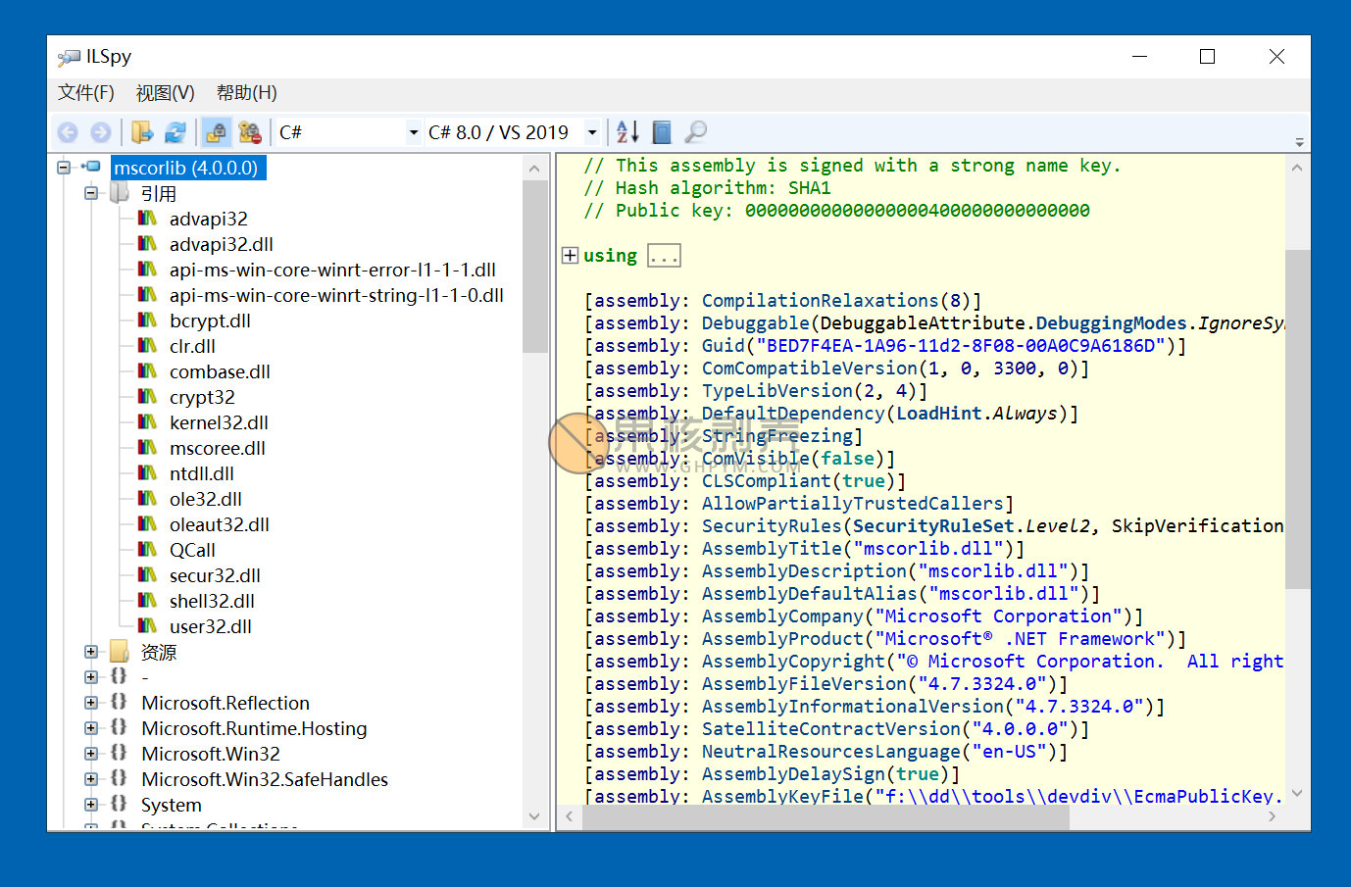Click the toolbar overflow arrow
This screenshot has height=887, width=1351.
tap(1299, 142)
